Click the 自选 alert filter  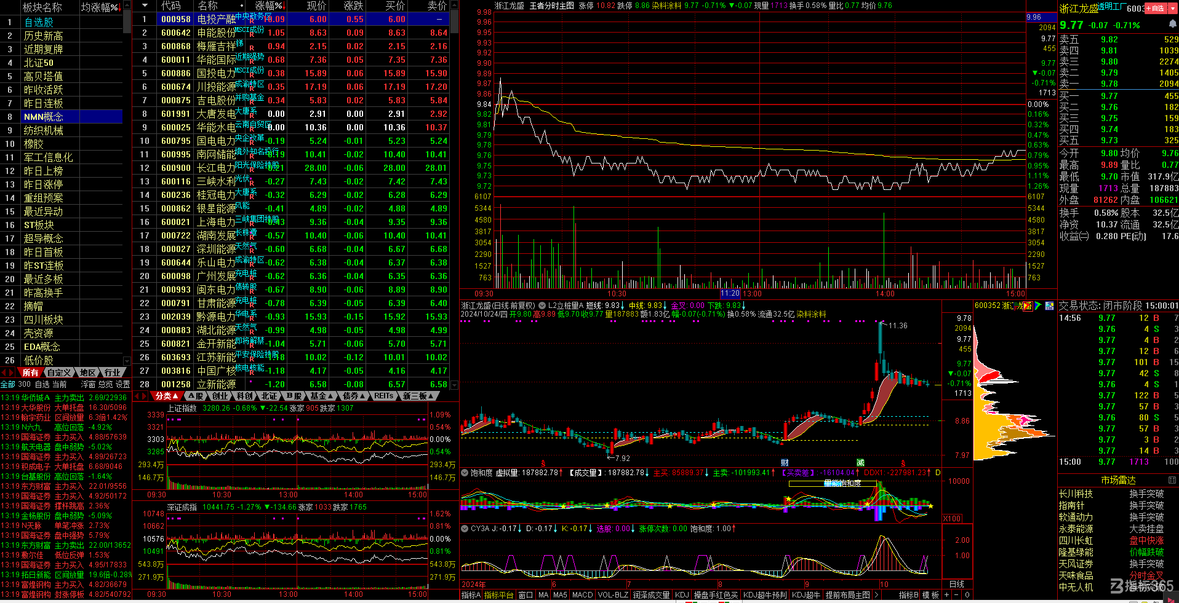point(42,384)
